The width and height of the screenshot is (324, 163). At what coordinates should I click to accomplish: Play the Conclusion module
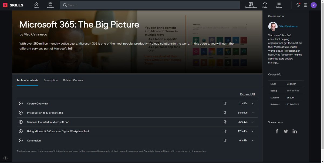[21, 140]
